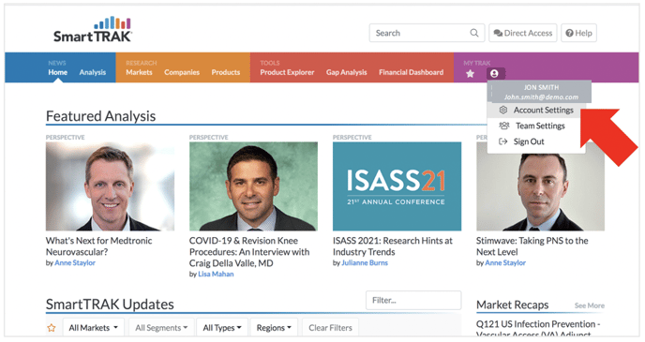
Task: Click author Lisa Mahan link
Action: coord(216,275)
